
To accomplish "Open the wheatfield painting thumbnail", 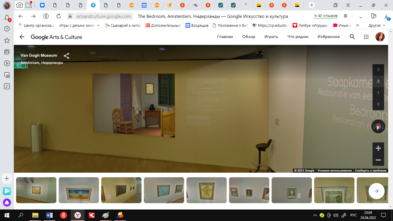I will point(79,190).
